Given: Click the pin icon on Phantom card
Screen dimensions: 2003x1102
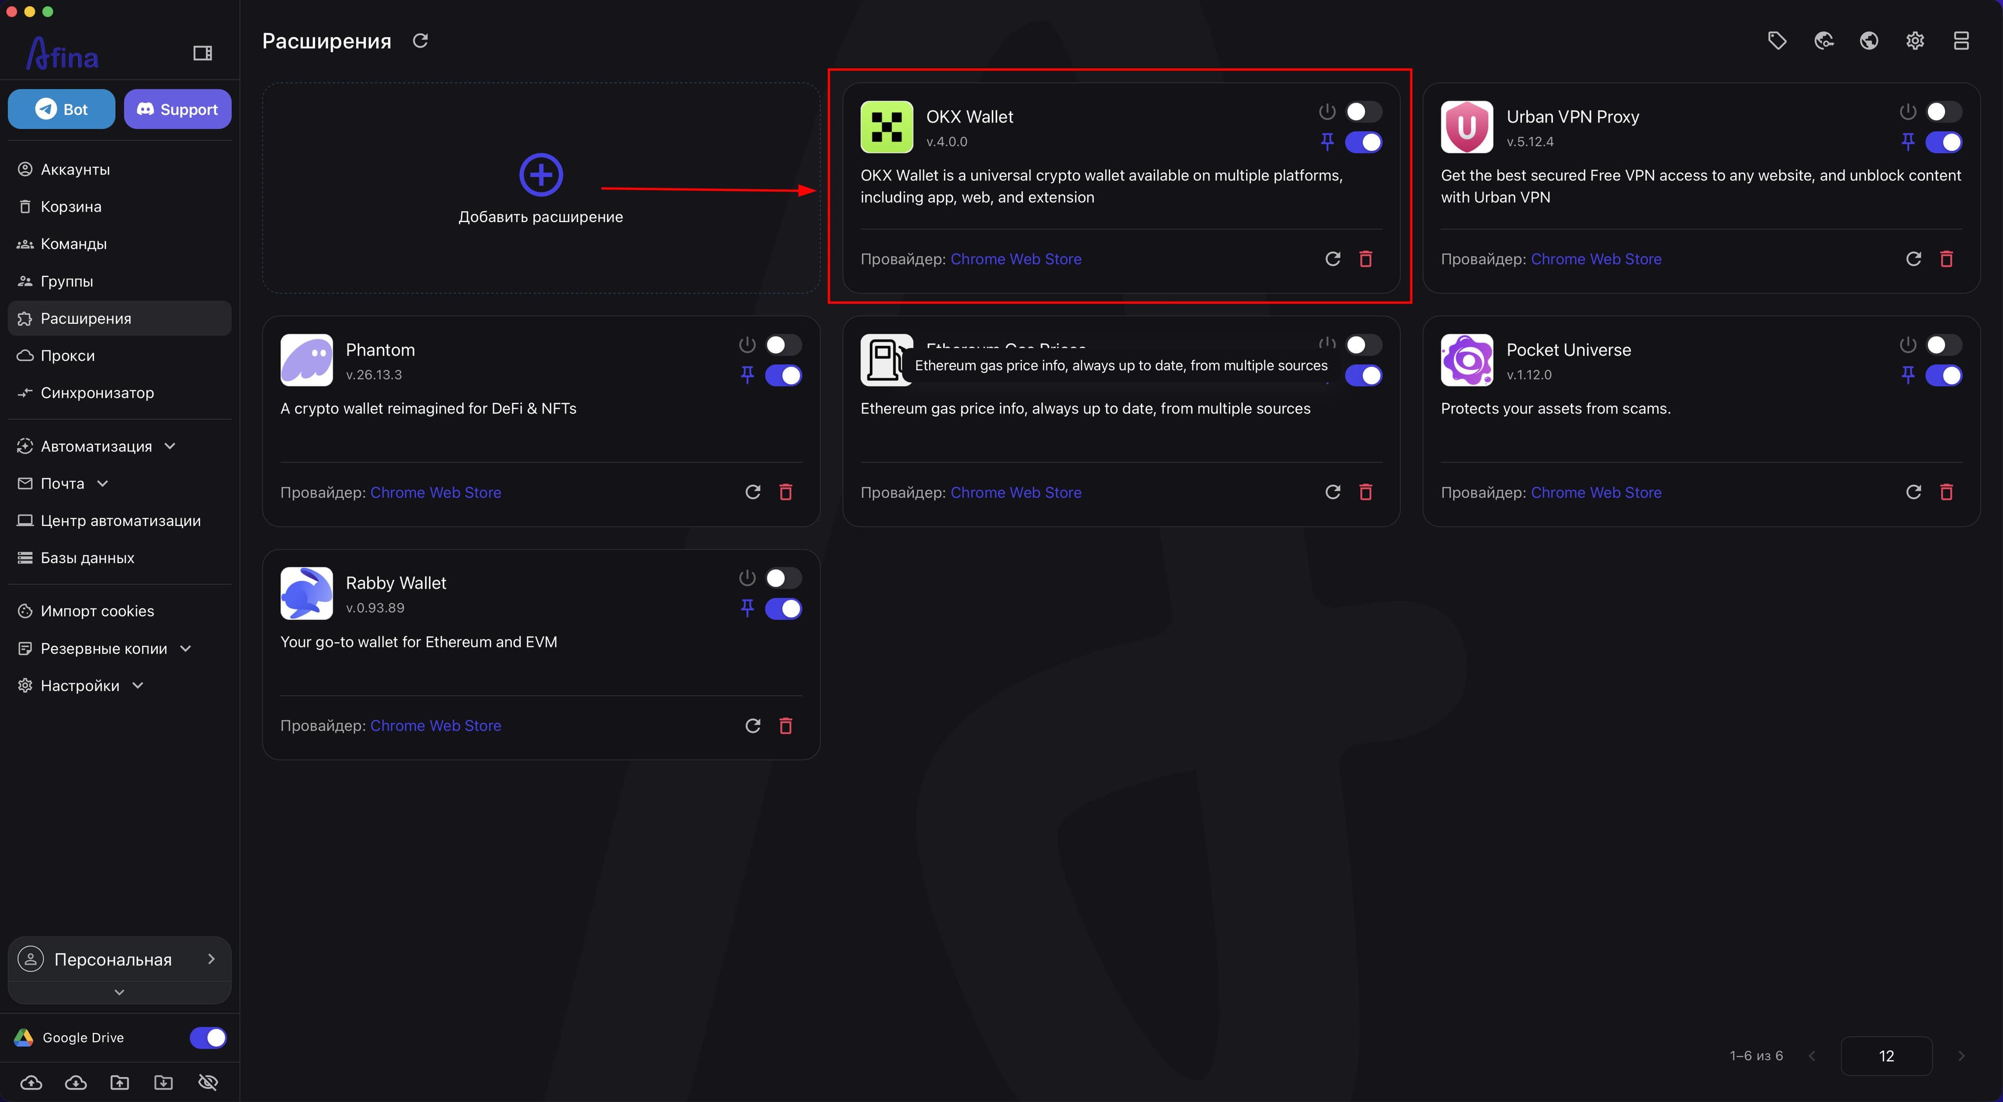Looking at the screenshot, I should [747, 375].
